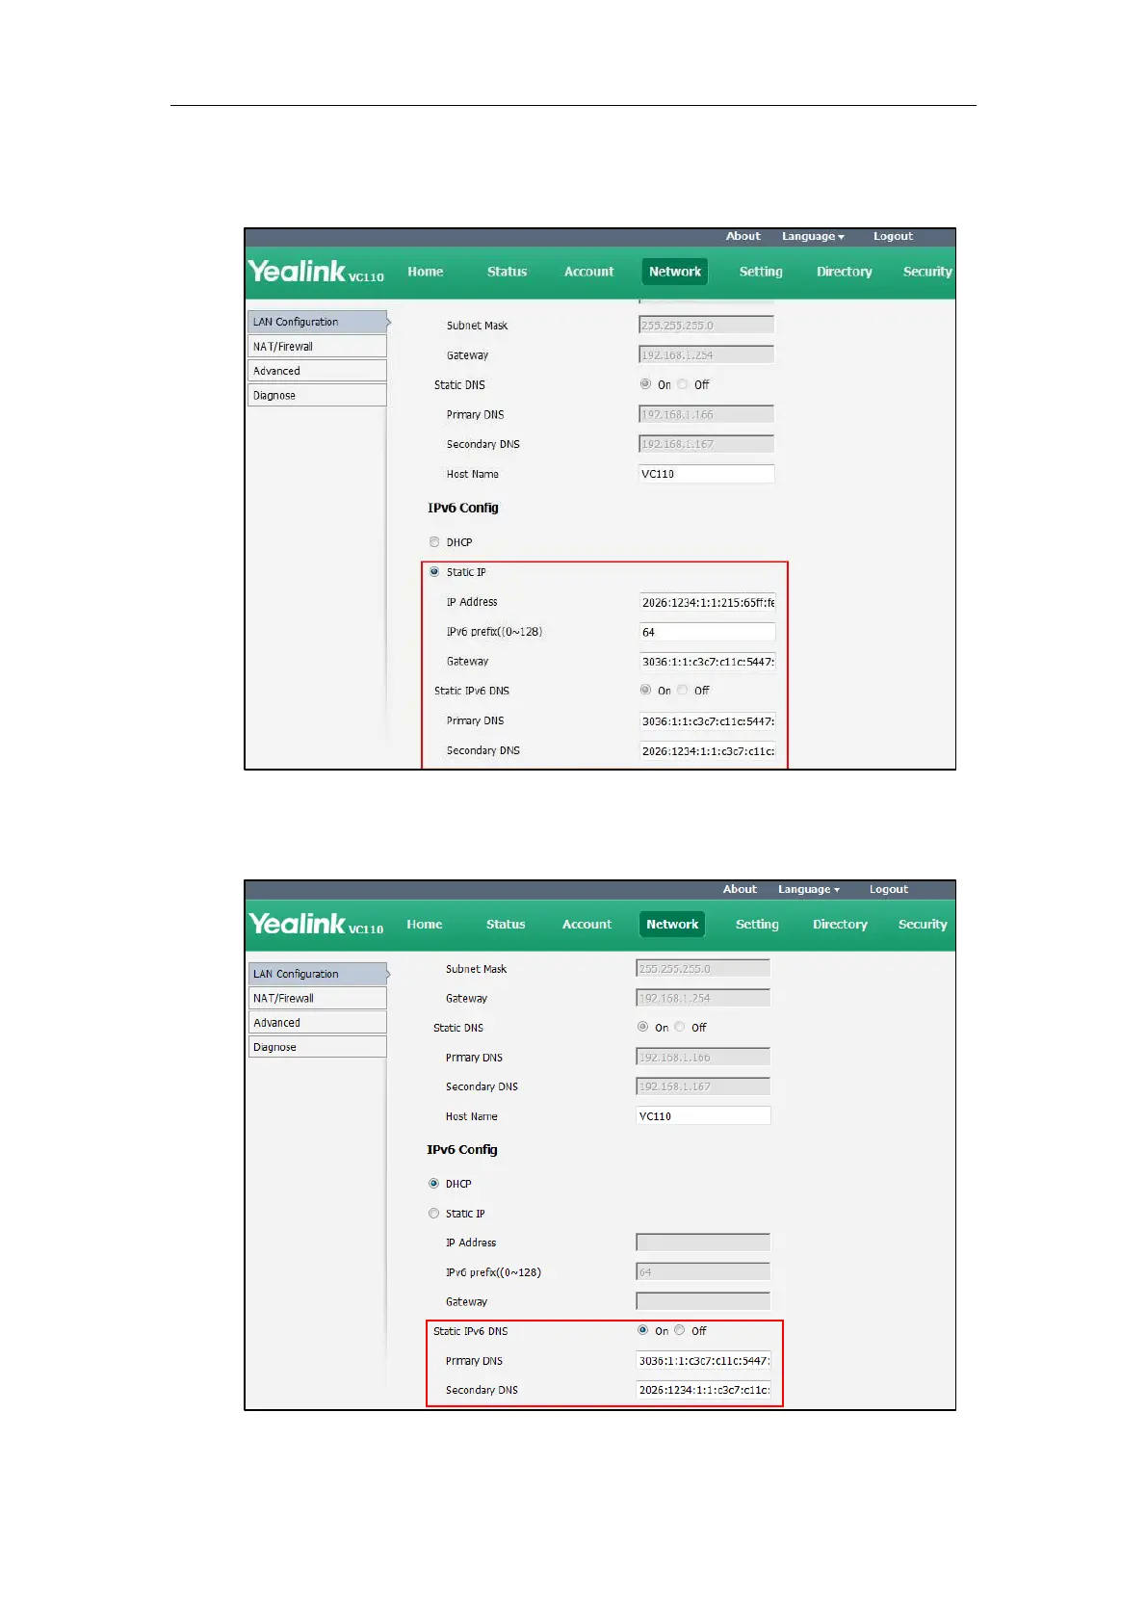This screenshot has height=1622, width=1147.
Task: Select NAT/Firewall in upper sidebar
Action: point(318,347)
